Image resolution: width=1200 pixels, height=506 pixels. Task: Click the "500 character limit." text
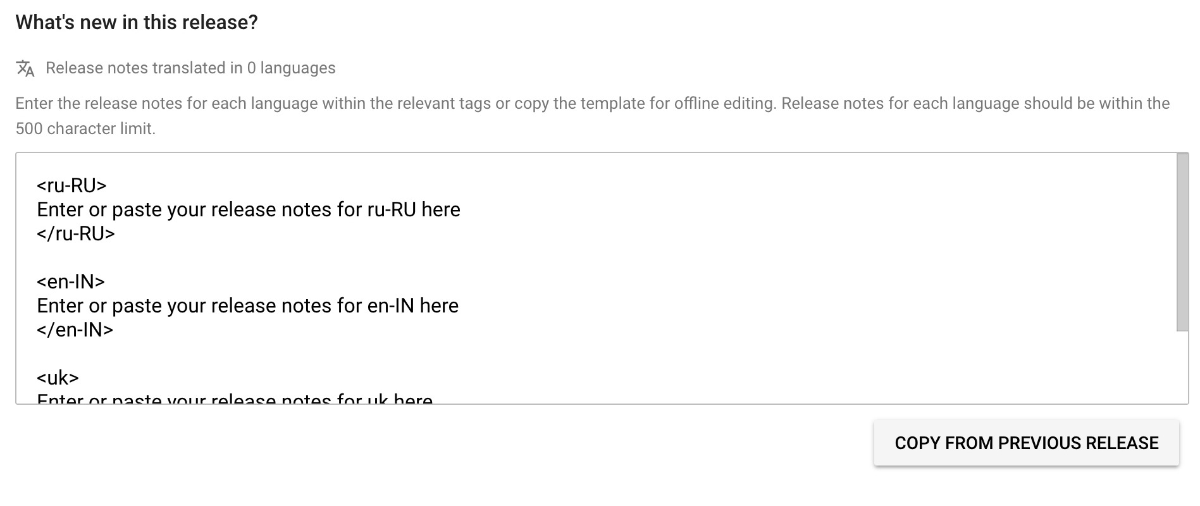[85, 128]
